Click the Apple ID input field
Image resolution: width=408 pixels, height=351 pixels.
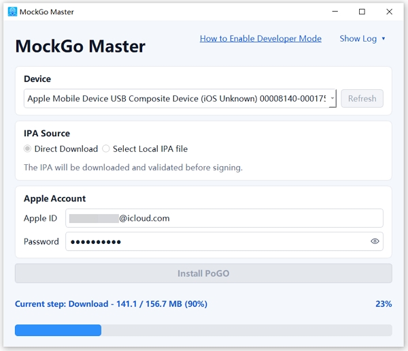click(x=224, y=218)
